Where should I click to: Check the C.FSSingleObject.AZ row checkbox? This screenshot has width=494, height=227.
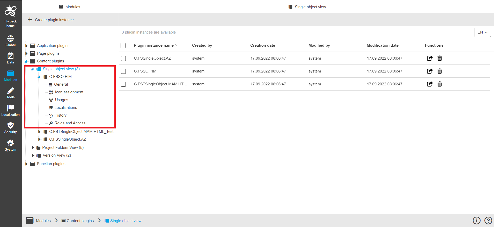tap(123, 58)
